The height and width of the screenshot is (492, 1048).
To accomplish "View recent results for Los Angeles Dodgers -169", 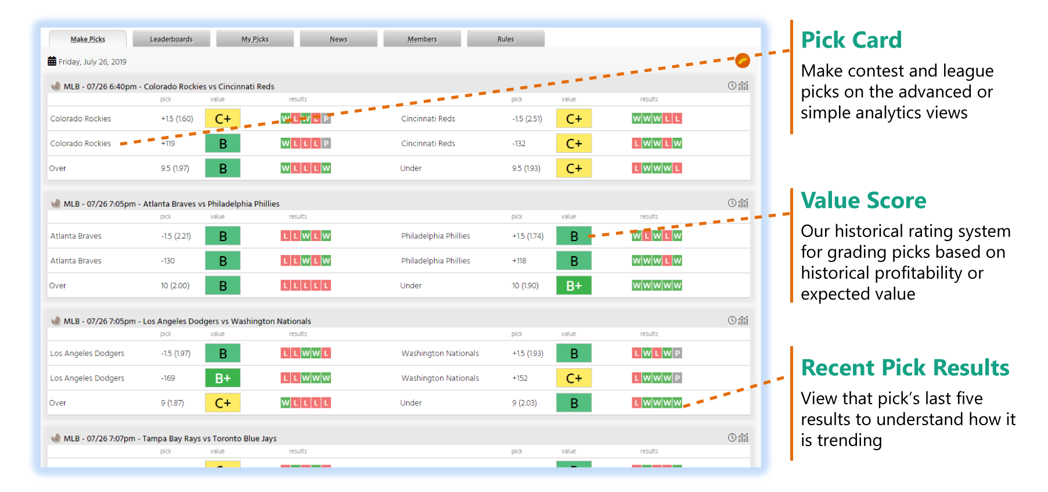I will coord(306,378).
